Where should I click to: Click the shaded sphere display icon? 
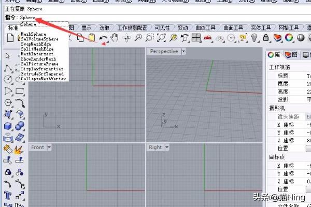tap(301, 37)
